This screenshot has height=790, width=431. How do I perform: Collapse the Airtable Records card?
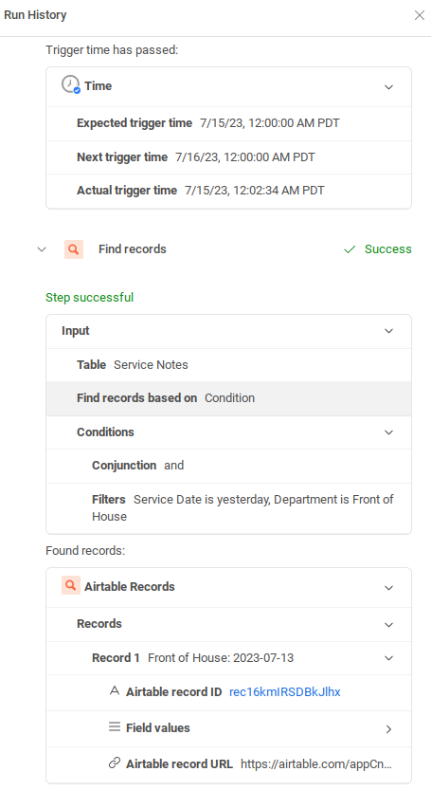pyautogui.click(x=388, y=588)
